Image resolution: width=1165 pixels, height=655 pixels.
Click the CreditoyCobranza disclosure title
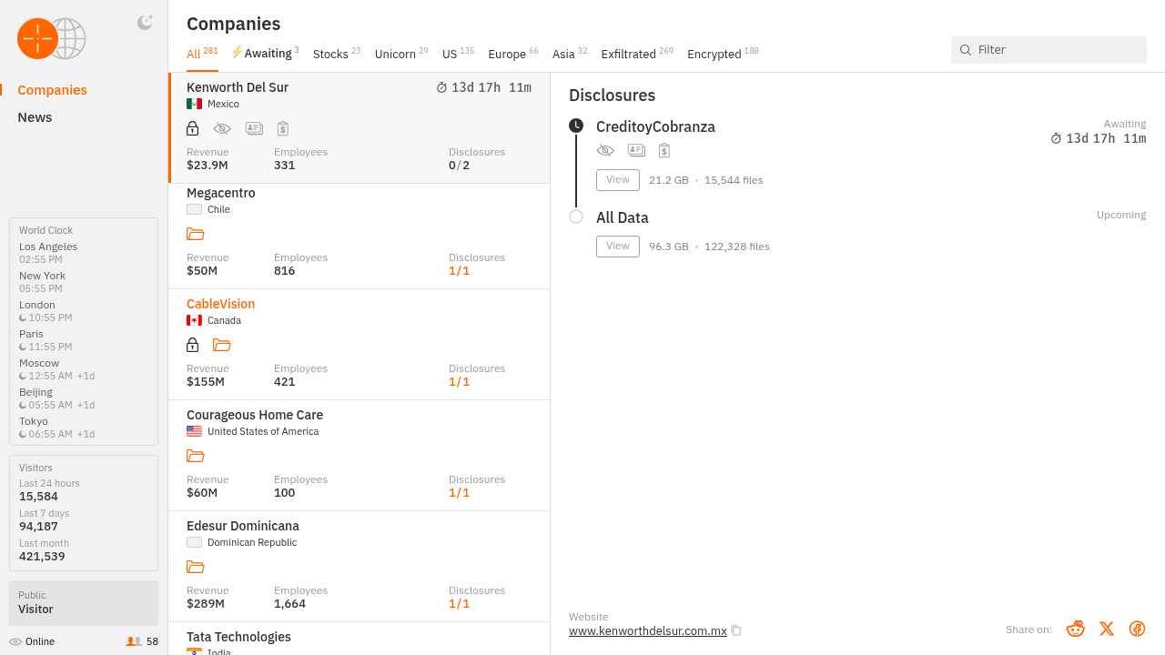655,126
